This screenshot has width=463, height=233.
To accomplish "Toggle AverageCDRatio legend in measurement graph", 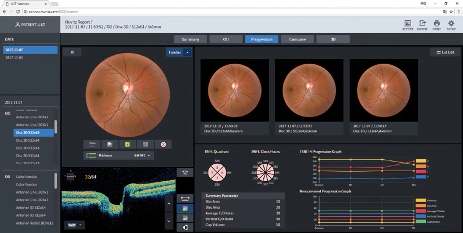I will point(430,211).
